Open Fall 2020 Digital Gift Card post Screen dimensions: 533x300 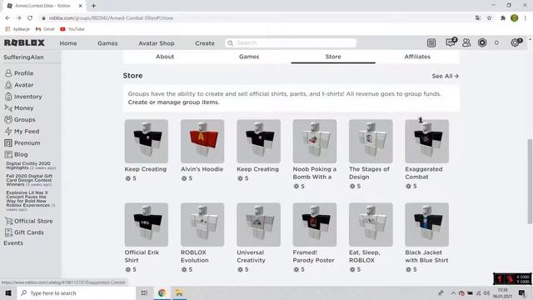[29, 180]
